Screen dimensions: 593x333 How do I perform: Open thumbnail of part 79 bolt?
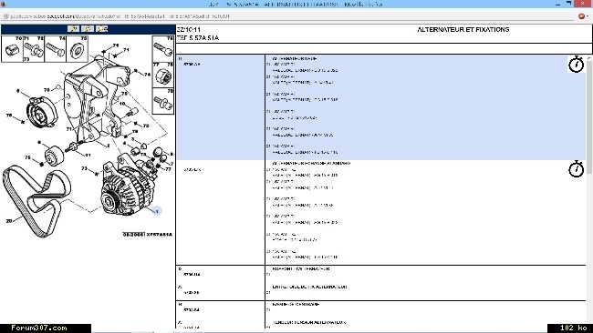(x=163, y=101)
